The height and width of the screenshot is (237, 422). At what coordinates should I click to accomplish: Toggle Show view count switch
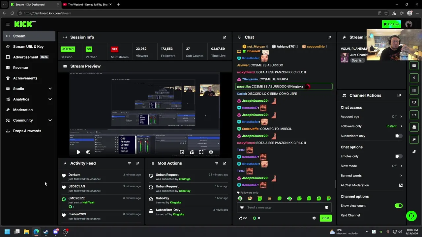[399, 206]
